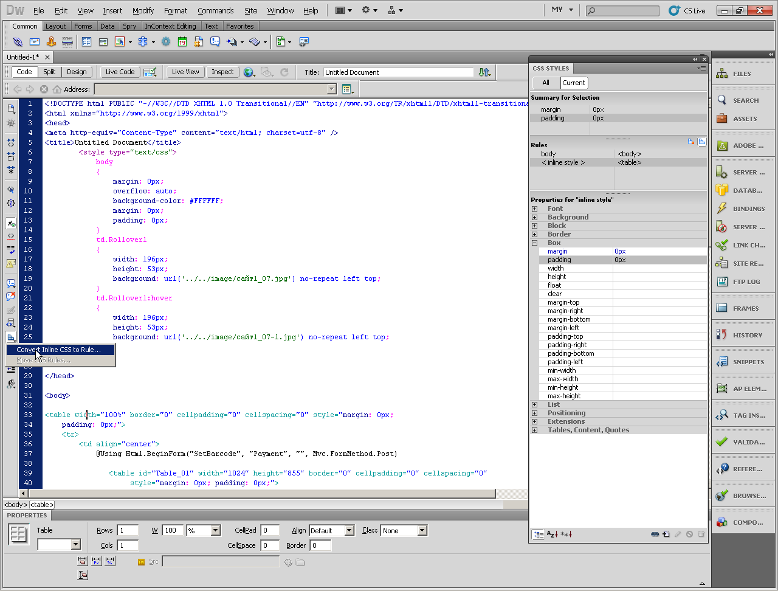
Task: Click the Attach Style Sheet icon
Action: pyautogui.click(x=655, y=534)
